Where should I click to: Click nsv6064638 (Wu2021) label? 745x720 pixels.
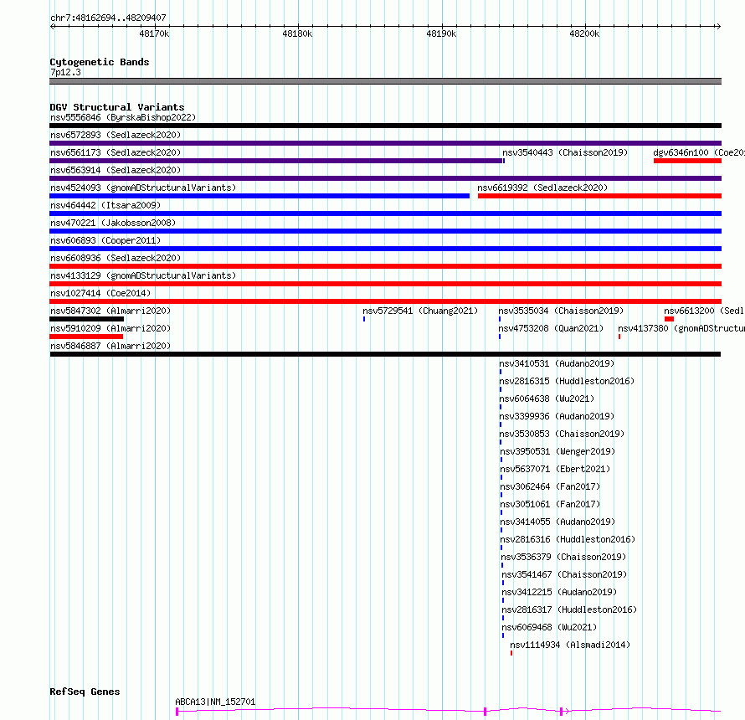pyautogui.click(x=547, y=399)
